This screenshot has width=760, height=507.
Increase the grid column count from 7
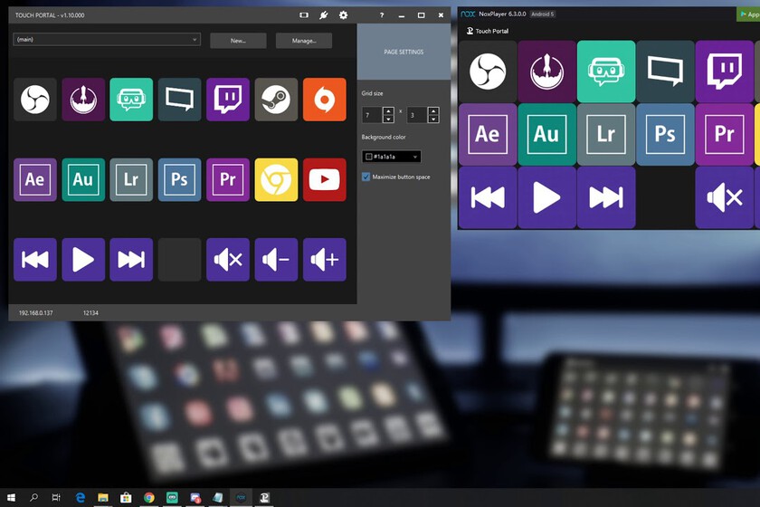pos(389,110)
